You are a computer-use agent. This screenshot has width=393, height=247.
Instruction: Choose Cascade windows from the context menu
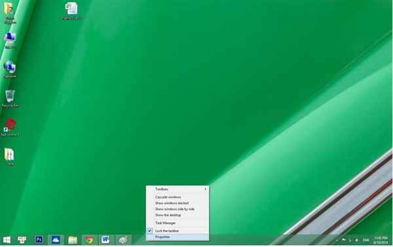pos(178,197)
